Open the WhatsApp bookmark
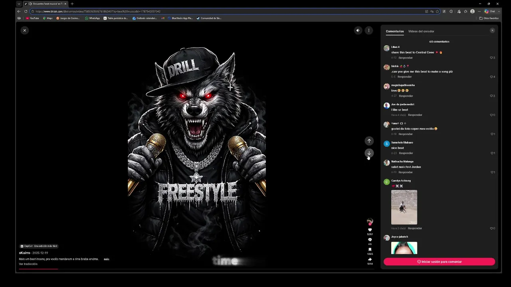This screenshot has width=511, height=287. click(x=92, y=18)
